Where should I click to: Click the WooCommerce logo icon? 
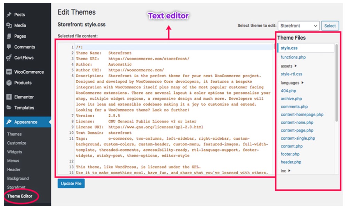pos(9,72)
